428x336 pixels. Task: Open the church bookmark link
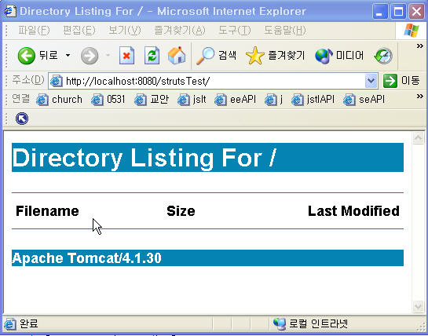pyautogui.click(x=59, y=100)
